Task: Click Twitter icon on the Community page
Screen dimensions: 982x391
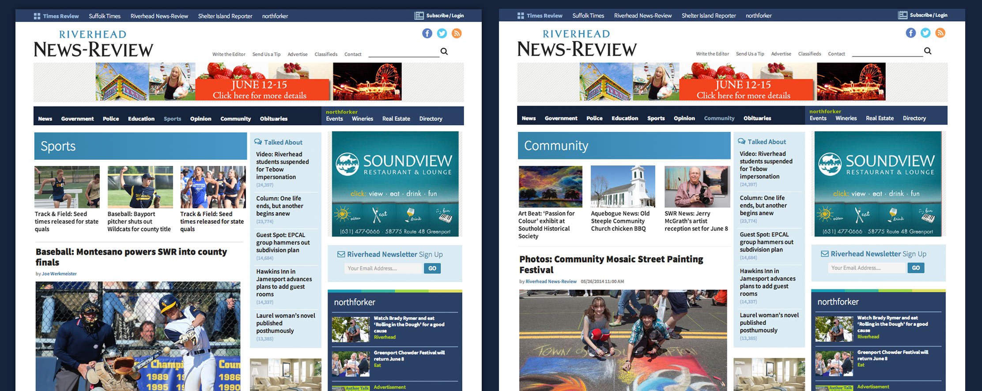Action: pos(925,33)
